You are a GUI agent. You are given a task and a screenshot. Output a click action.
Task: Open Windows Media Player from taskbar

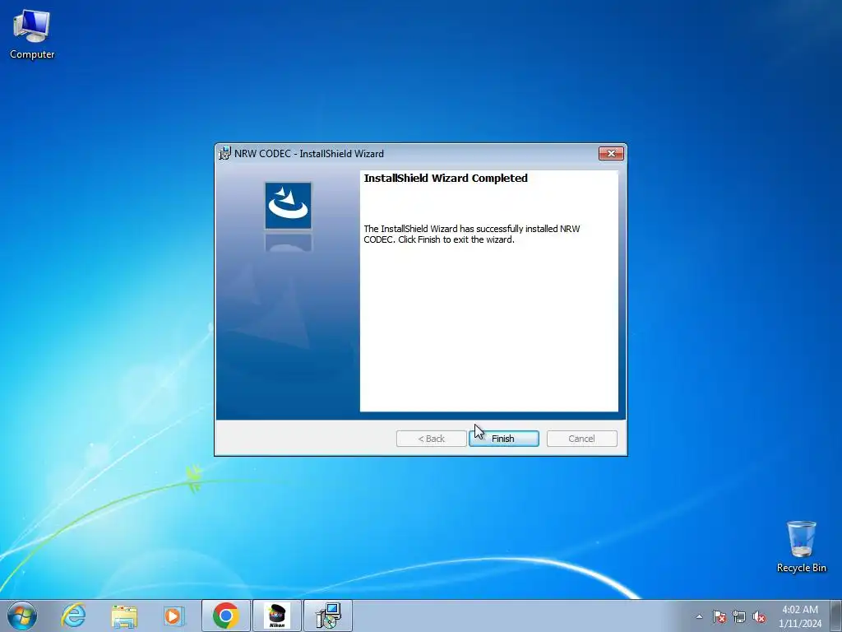(174, 616)
